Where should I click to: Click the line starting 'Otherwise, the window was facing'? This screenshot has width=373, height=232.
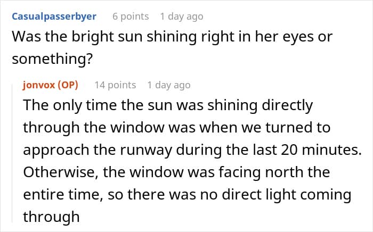click(x=176, y=172)
